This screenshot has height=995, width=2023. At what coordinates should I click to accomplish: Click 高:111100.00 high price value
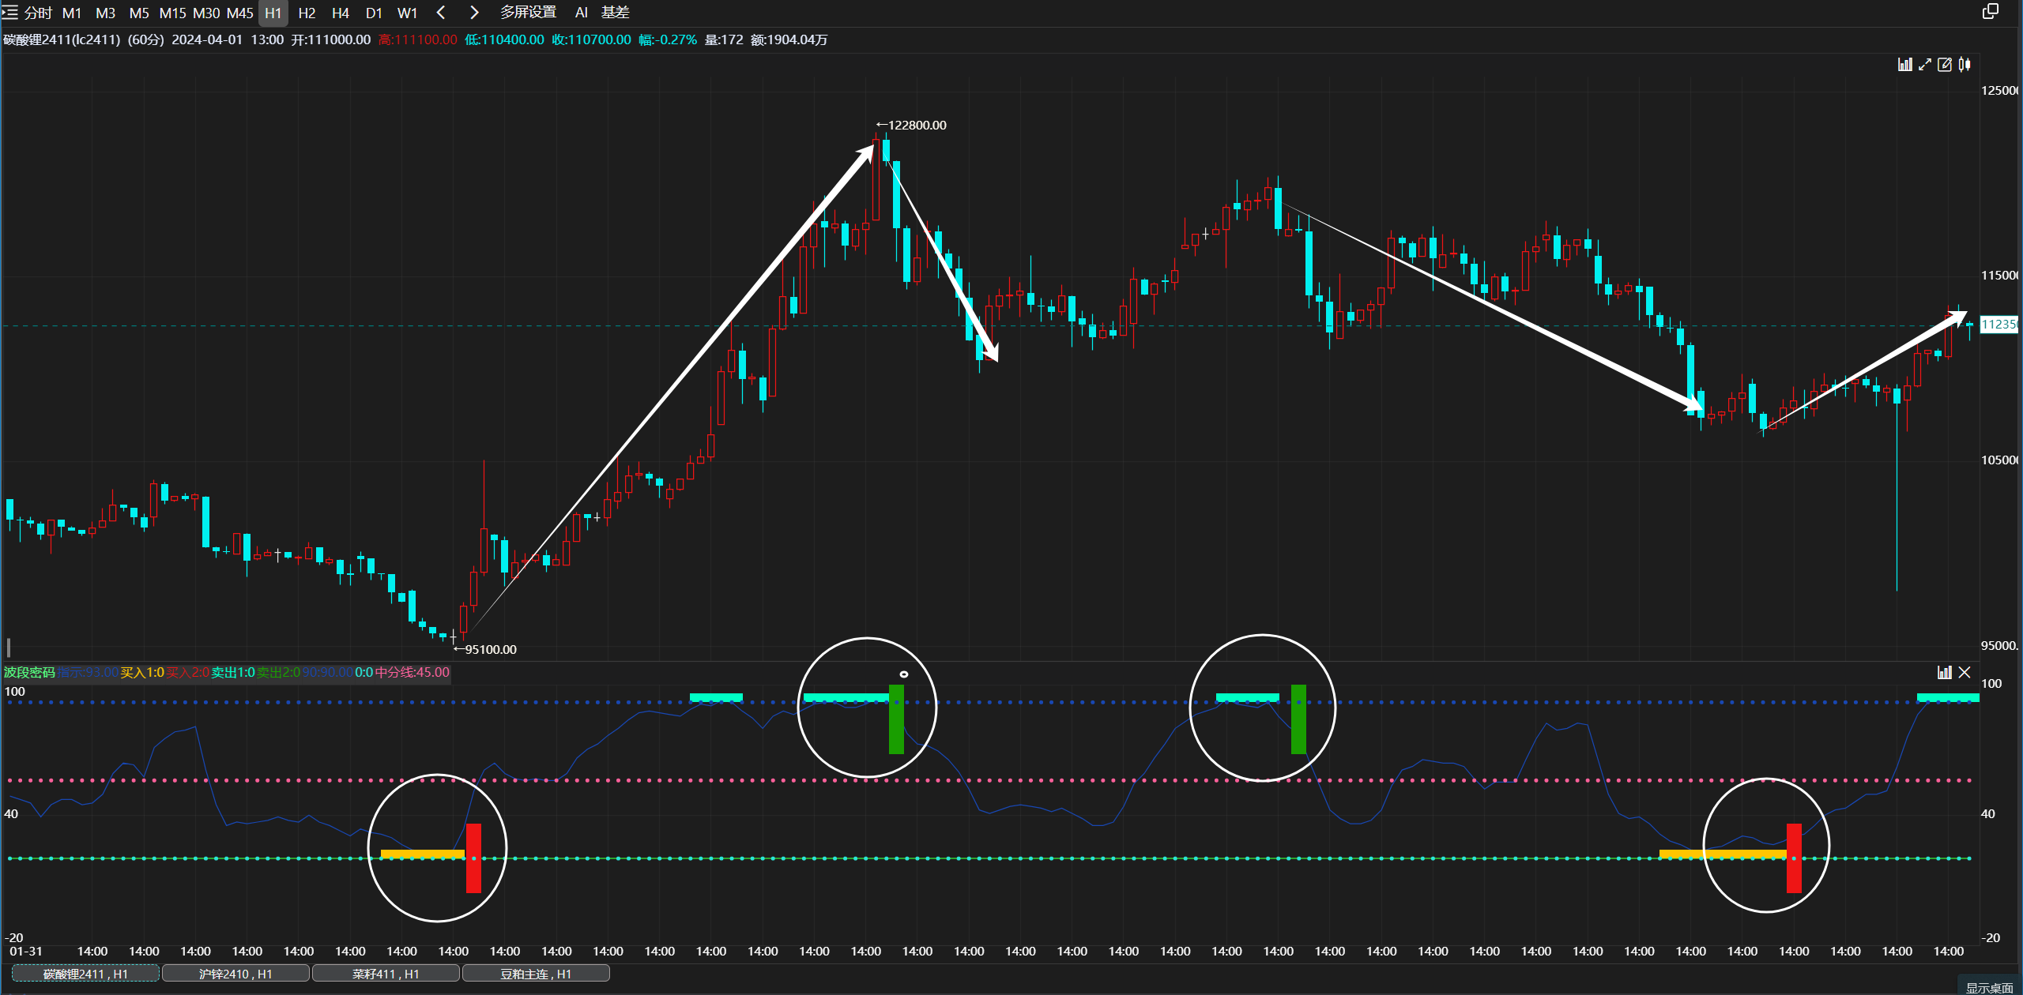(417, 39)
